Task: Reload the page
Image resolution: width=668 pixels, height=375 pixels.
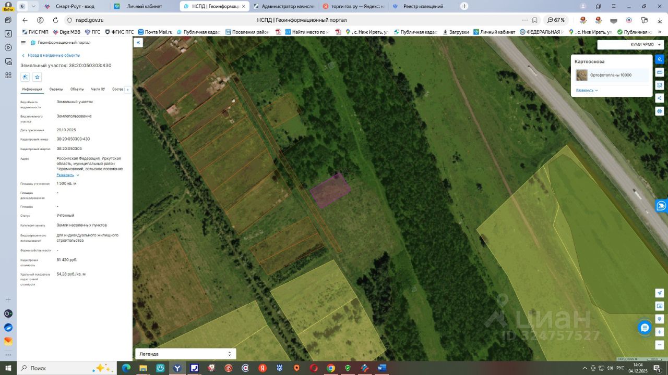Action: [x=55, y=20]
